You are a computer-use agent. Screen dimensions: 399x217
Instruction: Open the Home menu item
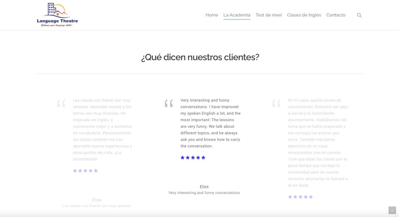[212, 15]
